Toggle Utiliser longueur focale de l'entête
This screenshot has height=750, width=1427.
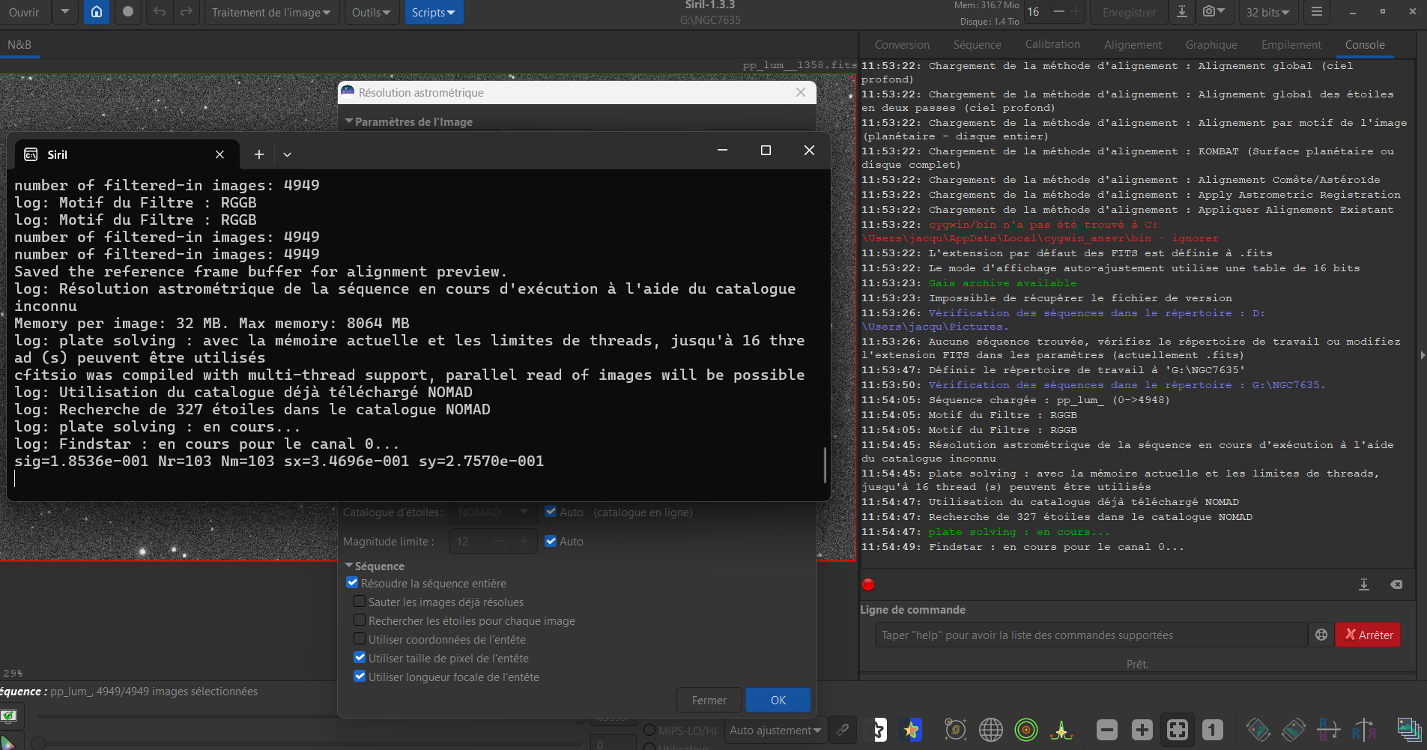pyautogui.click(x=360, y=677)
